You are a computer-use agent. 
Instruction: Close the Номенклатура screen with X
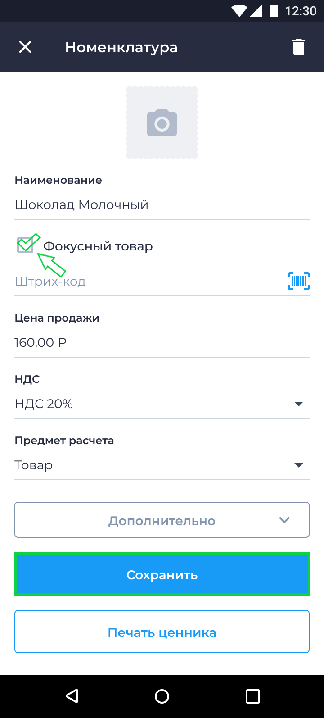pos(25,47)
